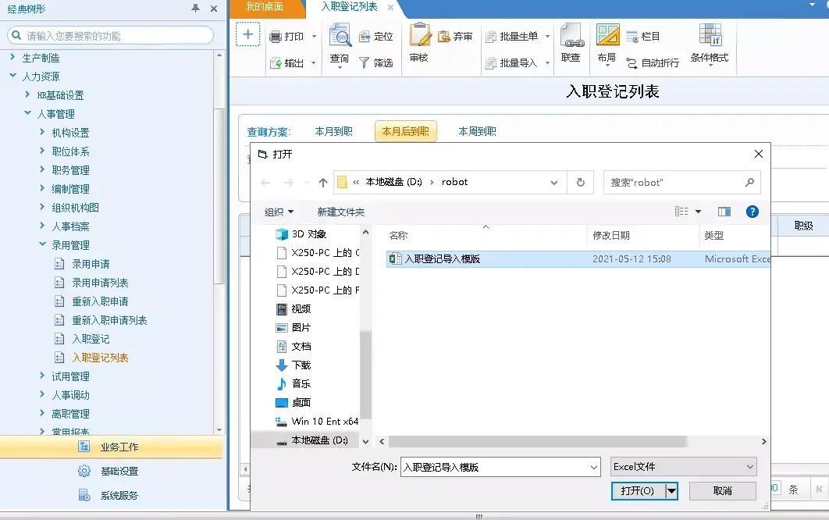Viewport: 829px width, 520px height.
Task: Click the function search input field
Action: [x=111, y=35]
